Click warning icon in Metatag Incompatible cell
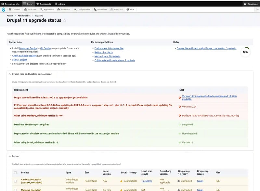260x191 pixels. tap(121, 190)
